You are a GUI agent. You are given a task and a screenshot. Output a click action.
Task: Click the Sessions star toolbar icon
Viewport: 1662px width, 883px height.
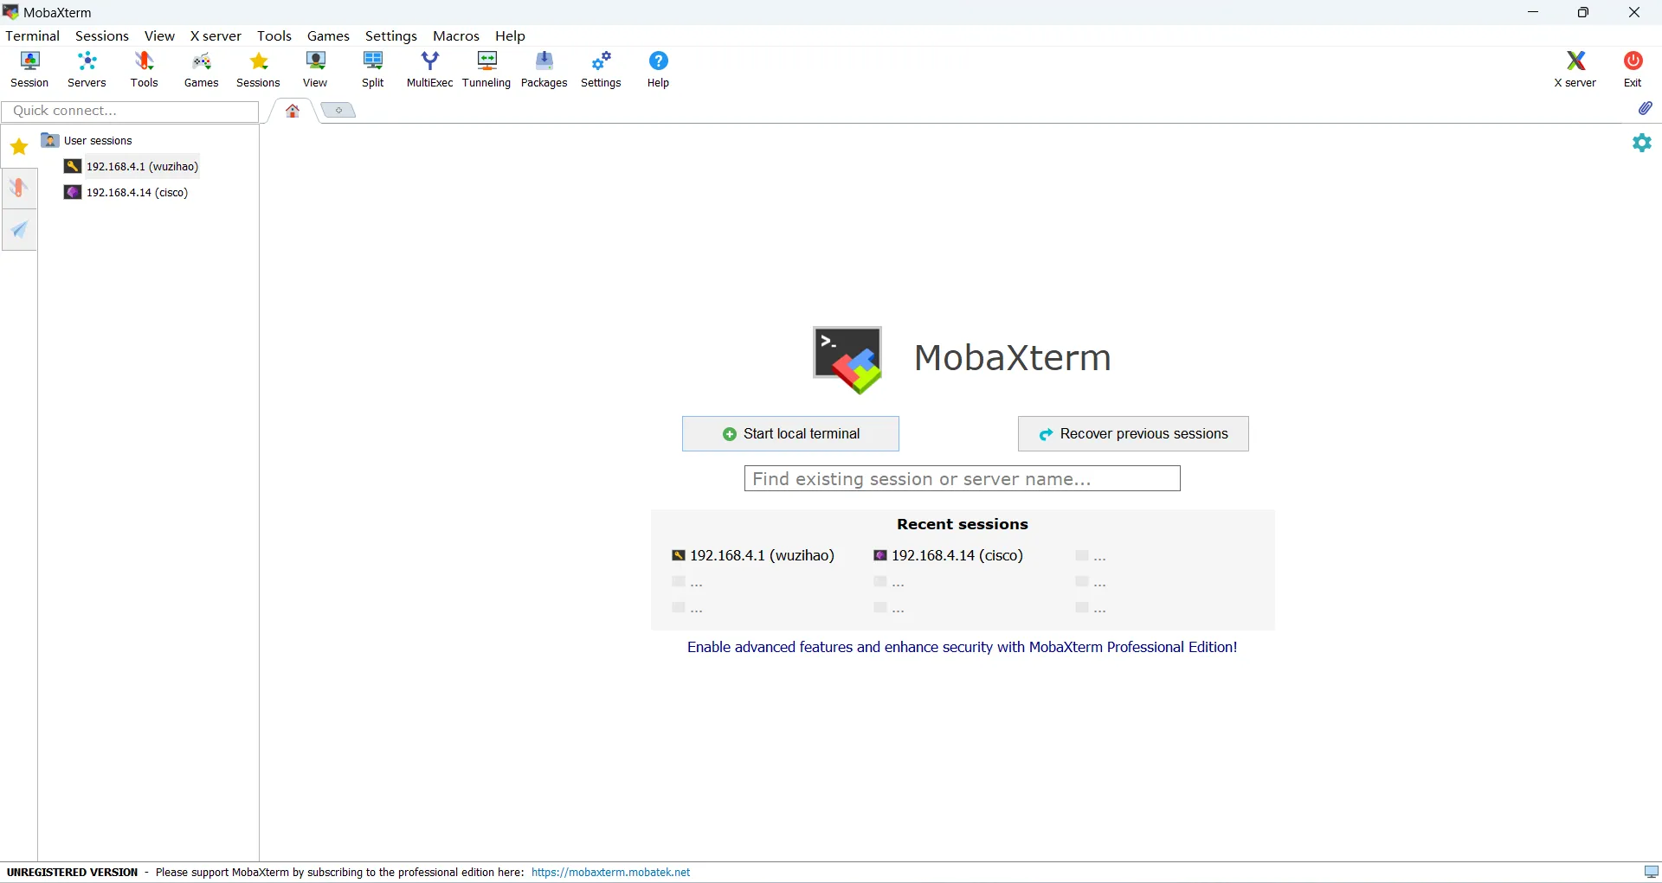(x=258, y=69)
